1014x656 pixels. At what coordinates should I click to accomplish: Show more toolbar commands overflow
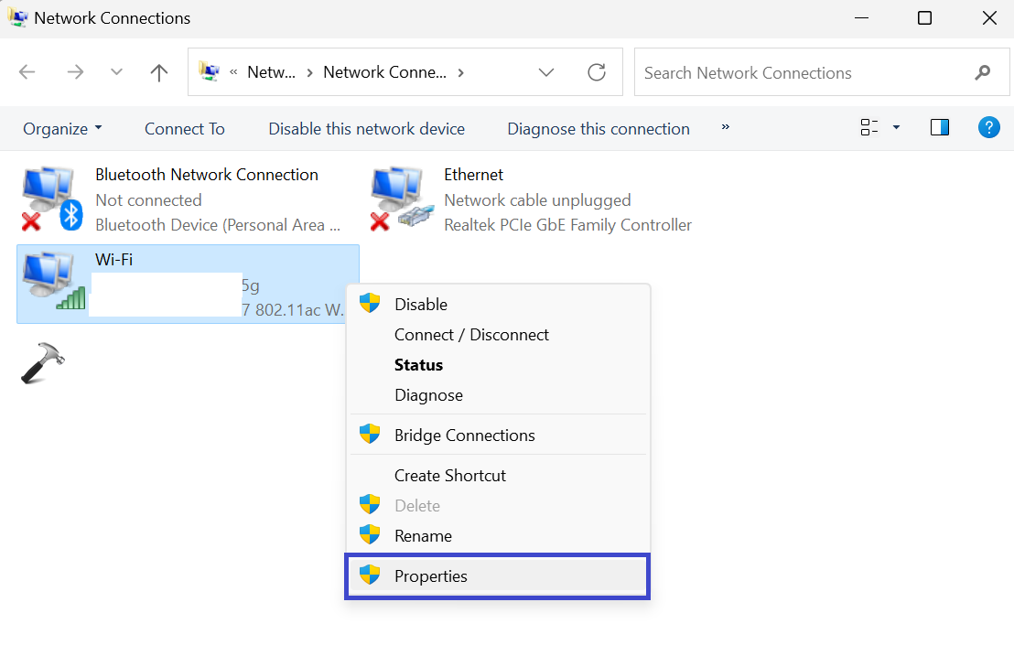pyautogui.click(x=725, y=127)
